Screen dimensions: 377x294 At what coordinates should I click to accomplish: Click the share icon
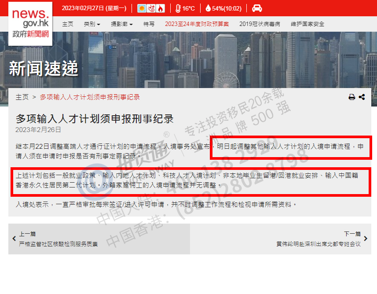[362, 97]
